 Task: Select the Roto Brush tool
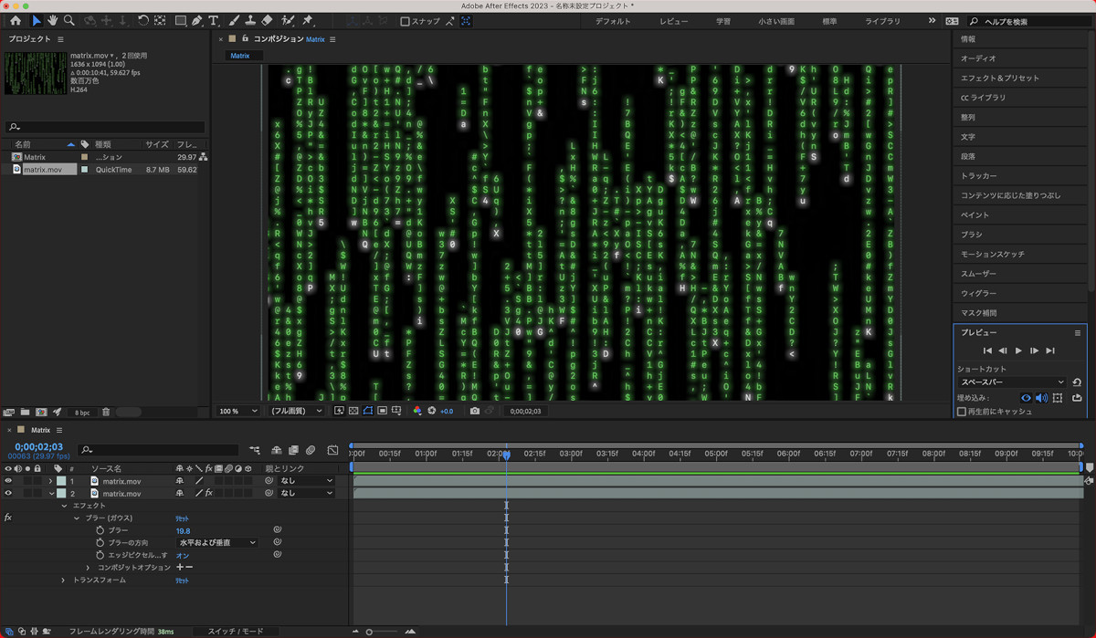(x=288, y=20)
